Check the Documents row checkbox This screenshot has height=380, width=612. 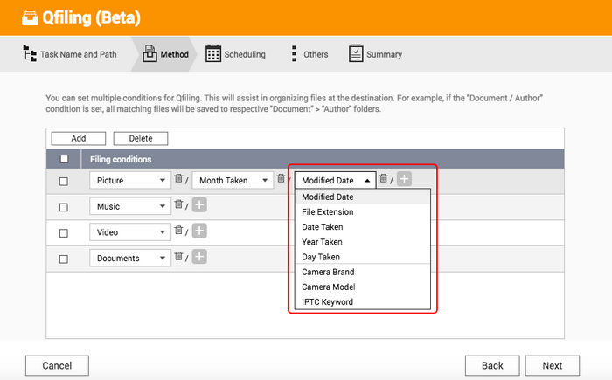click(x=64, y=259)
